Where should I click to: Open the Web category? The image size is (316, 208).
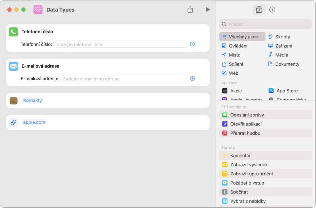tap(230, 73)
